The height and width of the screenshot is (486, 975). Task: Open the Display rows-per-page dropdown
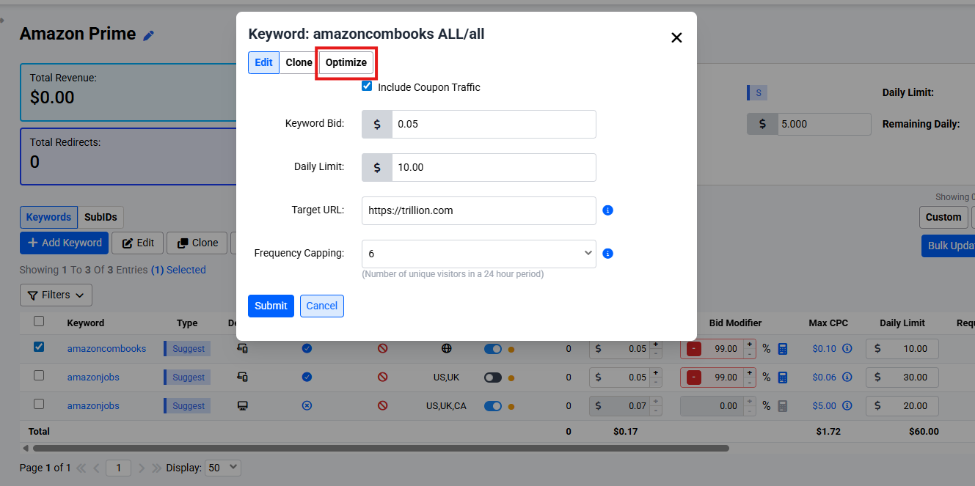[223, 468]
